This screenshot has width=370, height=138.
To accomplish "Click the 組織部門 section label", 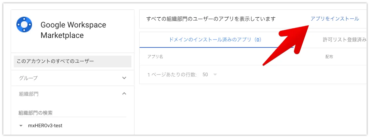I will (x=28, y=94).
